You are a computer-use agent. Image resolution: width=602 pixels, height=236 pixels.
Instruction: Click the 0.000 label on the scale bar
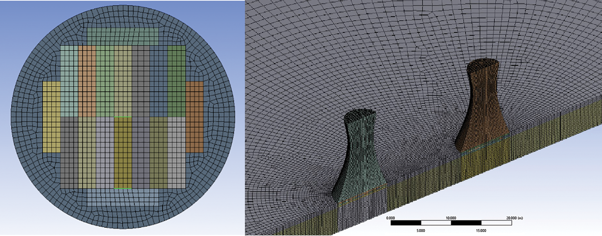point(390,218)
